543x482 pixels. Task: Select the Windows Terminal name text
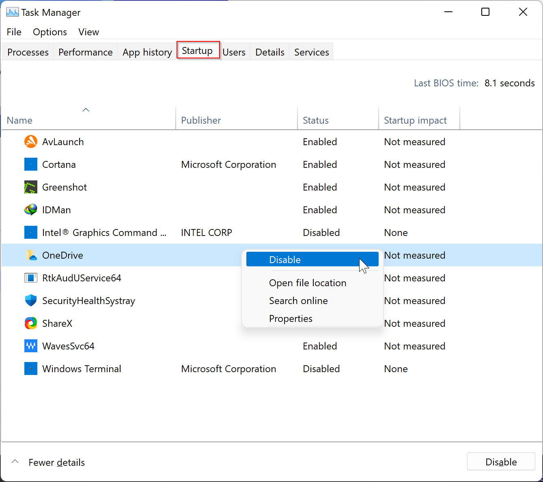pyautogui.click(x=82, y=369)
